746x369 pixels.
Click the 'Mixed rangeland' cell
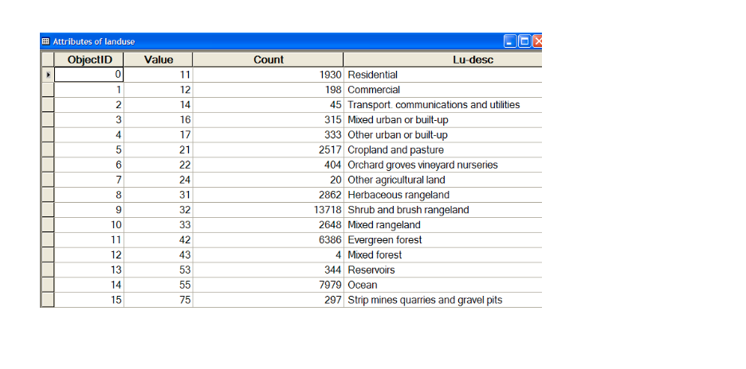click(443, 224)
